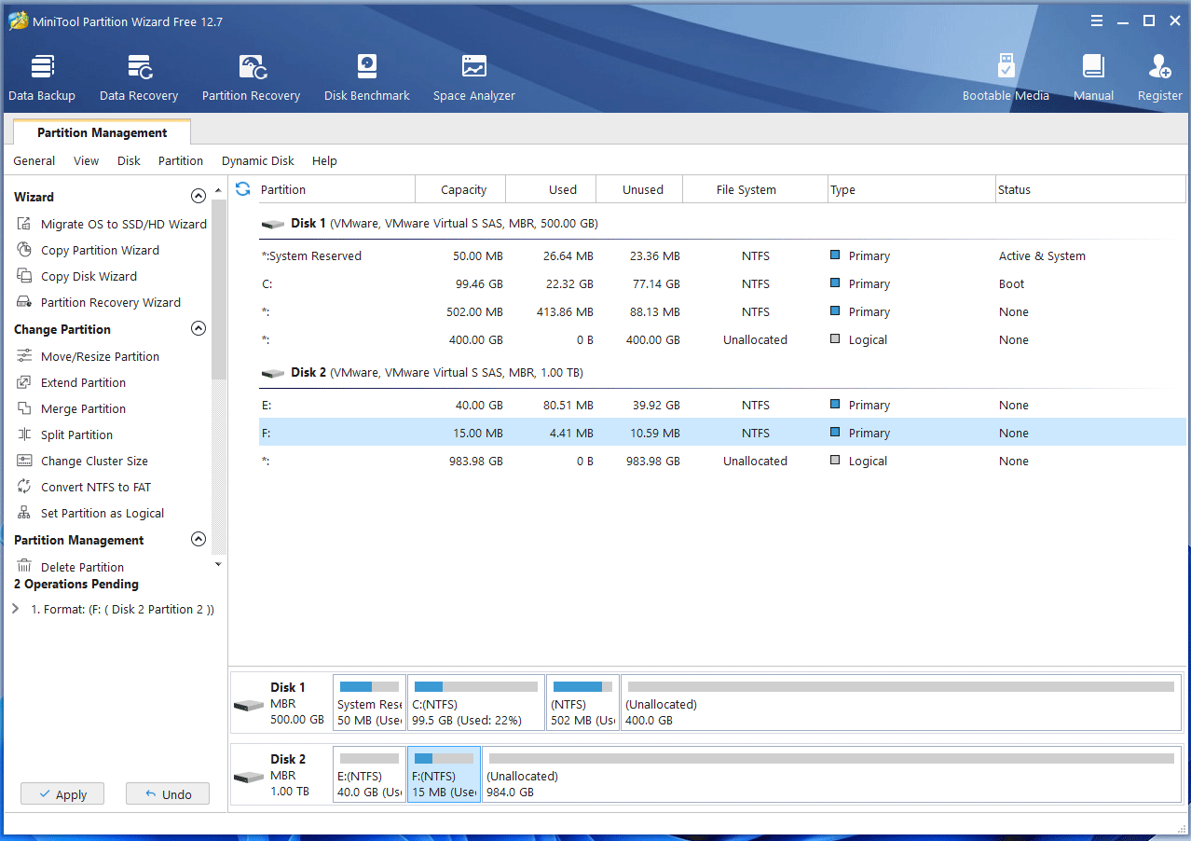Click 984.0 GB Unallocated block in map
1191x841 pixels.
coord(830,775)
